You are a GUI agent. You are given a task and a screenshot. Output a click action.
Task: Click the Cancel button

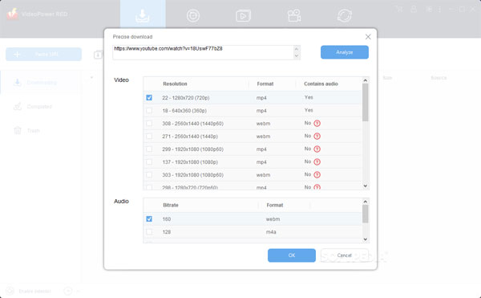point(345,255)
